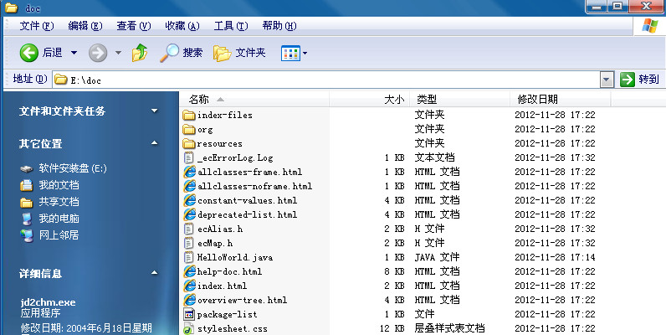Click the Forward arrow button
Image resolution: width=666 pixels, height=335 pixels.
(98, 53)
